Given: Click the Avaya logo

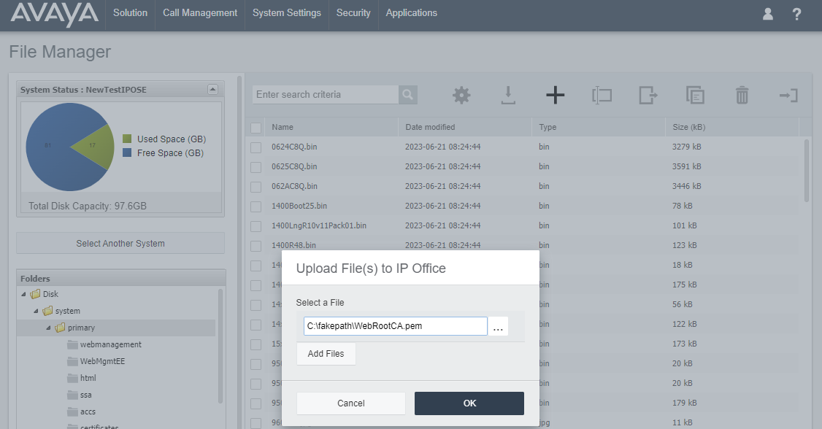Looking at the screenshot, I should click(x=54, y=14).
